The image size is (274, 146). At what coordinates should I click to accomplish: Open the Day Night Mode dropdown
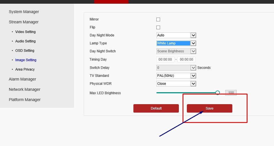[176, 35]
